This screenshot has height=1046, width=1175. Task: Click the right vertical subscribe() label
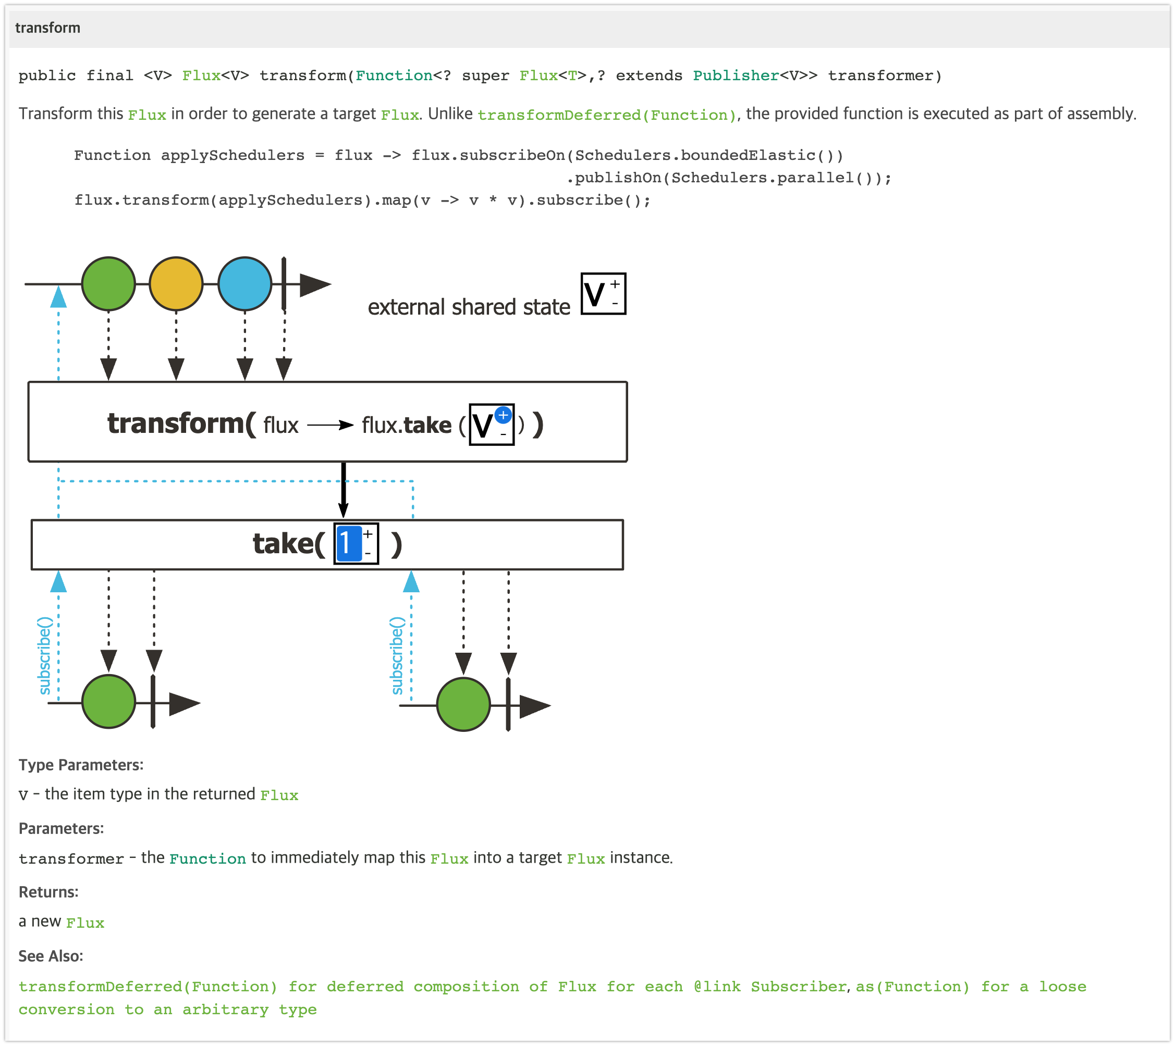click(397, 655)
